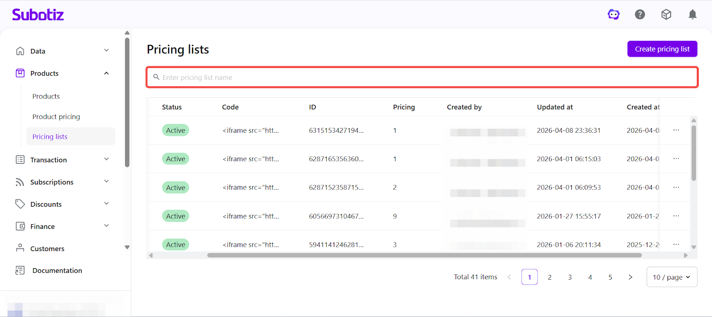Click the Subotiz logo

click(x=38, y=15)
